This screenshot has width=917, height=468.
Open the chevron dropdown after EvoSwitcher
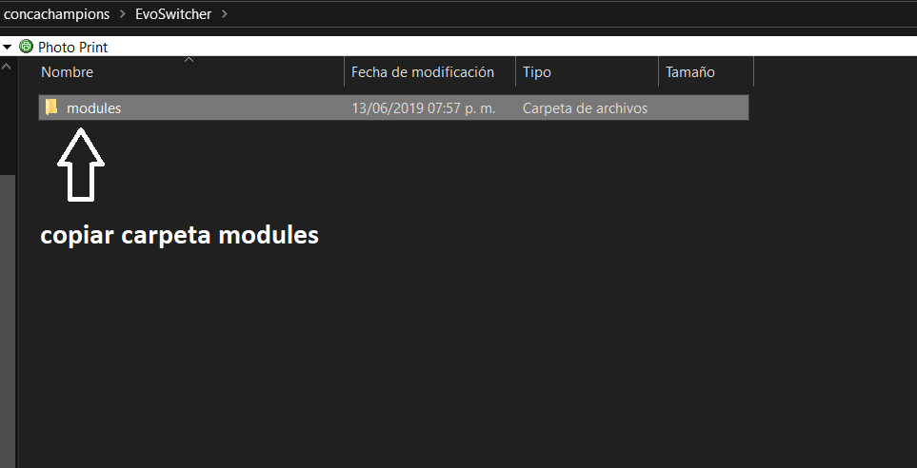[x=223, y=14]
